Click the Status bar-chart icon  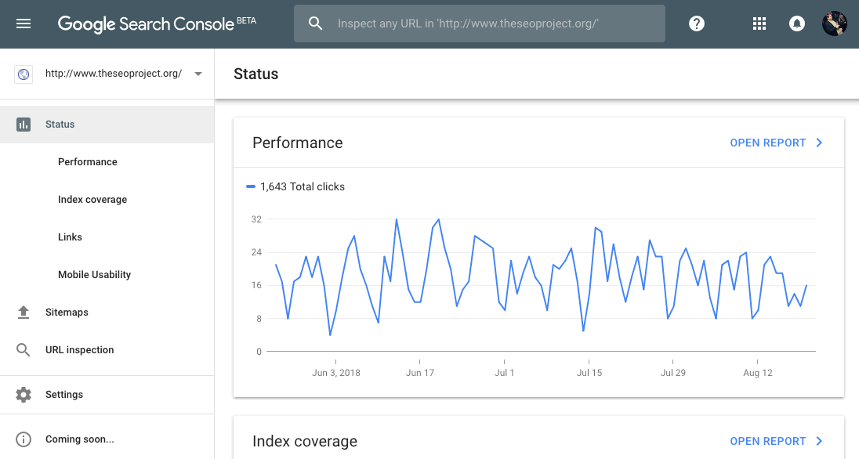[24, 124]
